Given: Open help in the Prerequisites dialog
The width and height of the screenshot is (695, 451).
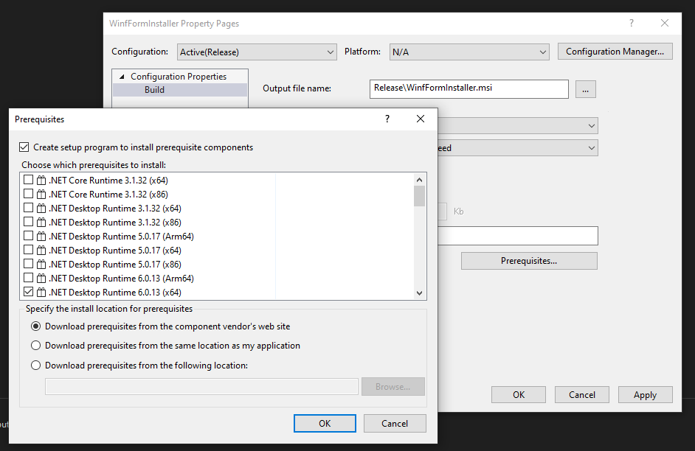Looking at the screenshot, I should 387,119.
